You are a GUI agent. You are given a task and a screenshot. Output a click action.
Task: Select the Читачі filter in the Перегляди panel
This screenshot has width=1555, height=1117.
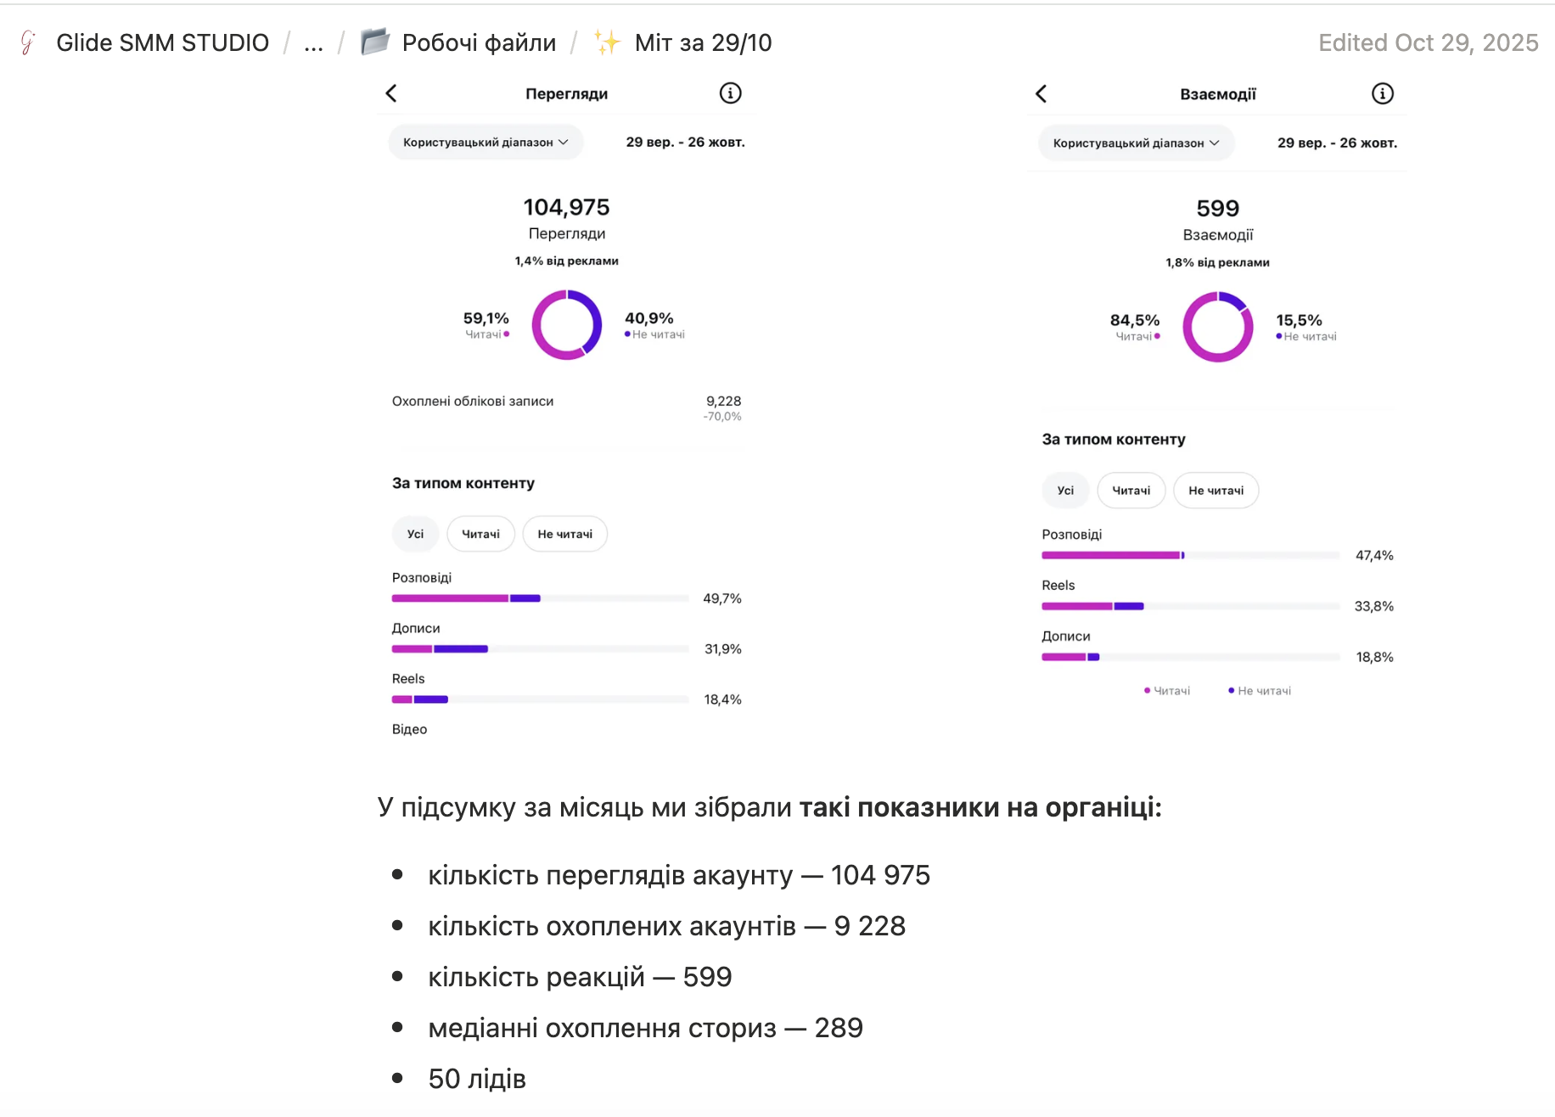click(480, 534)
